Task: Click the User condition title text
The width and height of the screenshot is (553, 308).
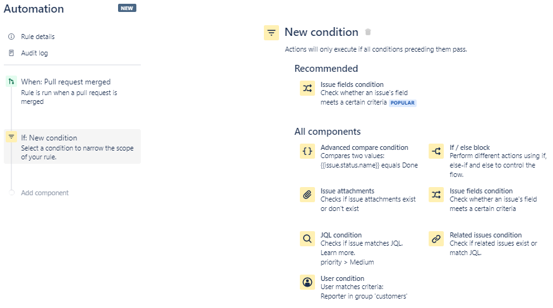Action: click(342, 278)
